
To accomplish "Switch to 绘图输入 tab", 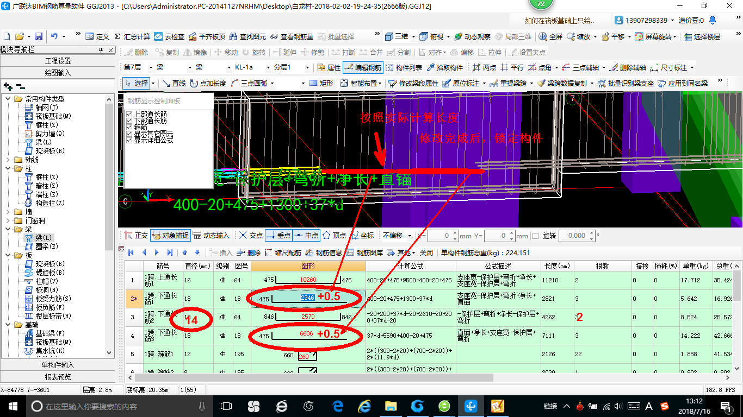I will tap(58, 72).
